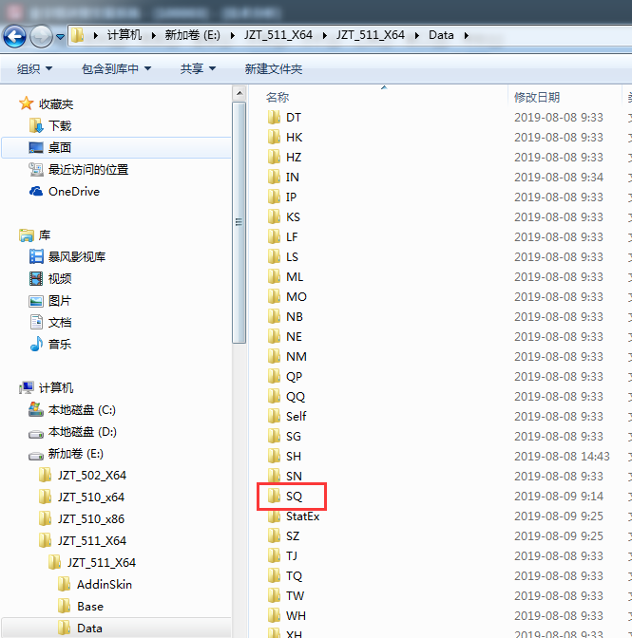This screenshot has height=638, width=632.
Task: Click navigation pane scroll up arrow
Action: 239,94
